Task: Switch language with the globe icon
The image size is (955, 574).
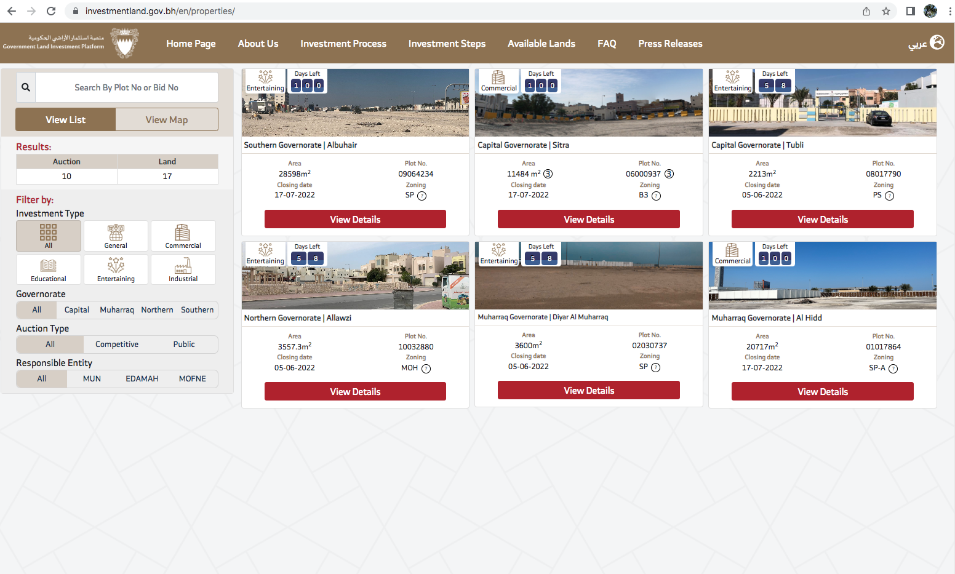Action: click(x=937, y=42)
